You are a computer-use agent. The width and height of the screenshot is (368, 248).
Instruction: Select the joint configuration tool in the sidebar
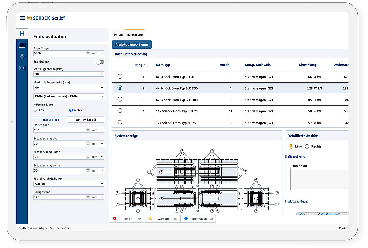point(22,33)
